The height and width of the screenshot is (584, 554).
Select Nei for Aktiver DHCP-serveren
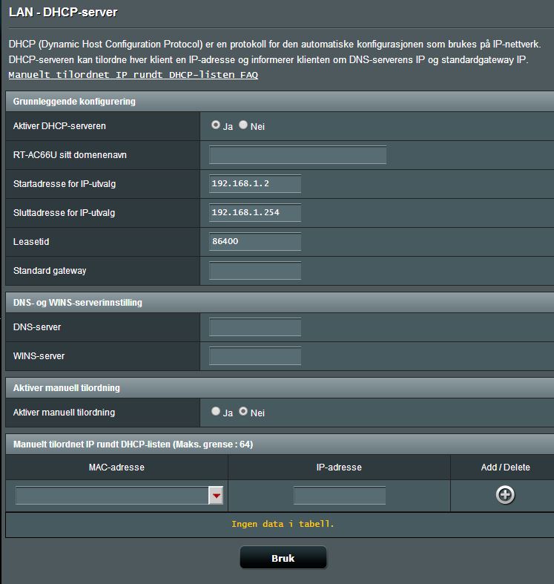tap(243, 125)
